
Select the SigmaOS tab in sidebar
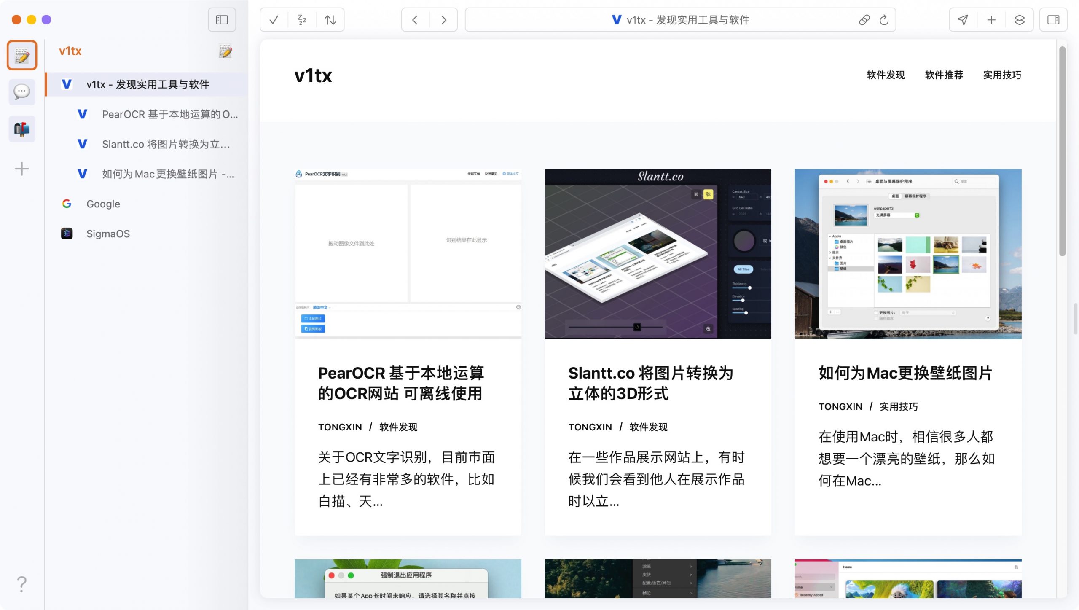point(108,234)
